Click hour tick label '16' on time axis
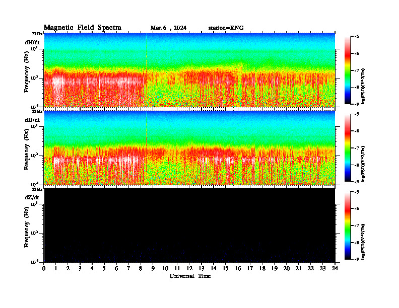The width and height of the screenshot is (399, 308). (238, 268)
